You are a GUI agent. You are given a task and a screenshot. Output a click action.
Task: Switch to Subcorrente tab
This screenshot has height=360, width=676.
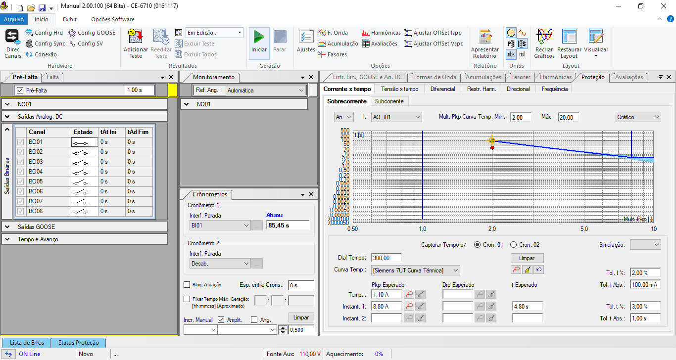click(x=389, y=101)
